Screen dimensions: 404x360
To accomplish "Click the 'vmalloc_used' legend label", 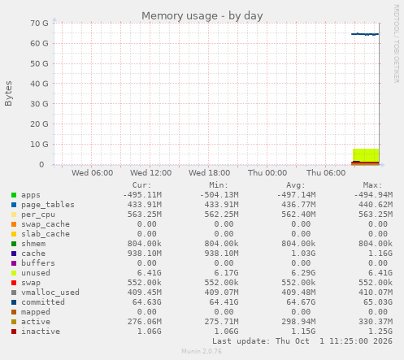I will pyautogui.click(x=50, y=293).
